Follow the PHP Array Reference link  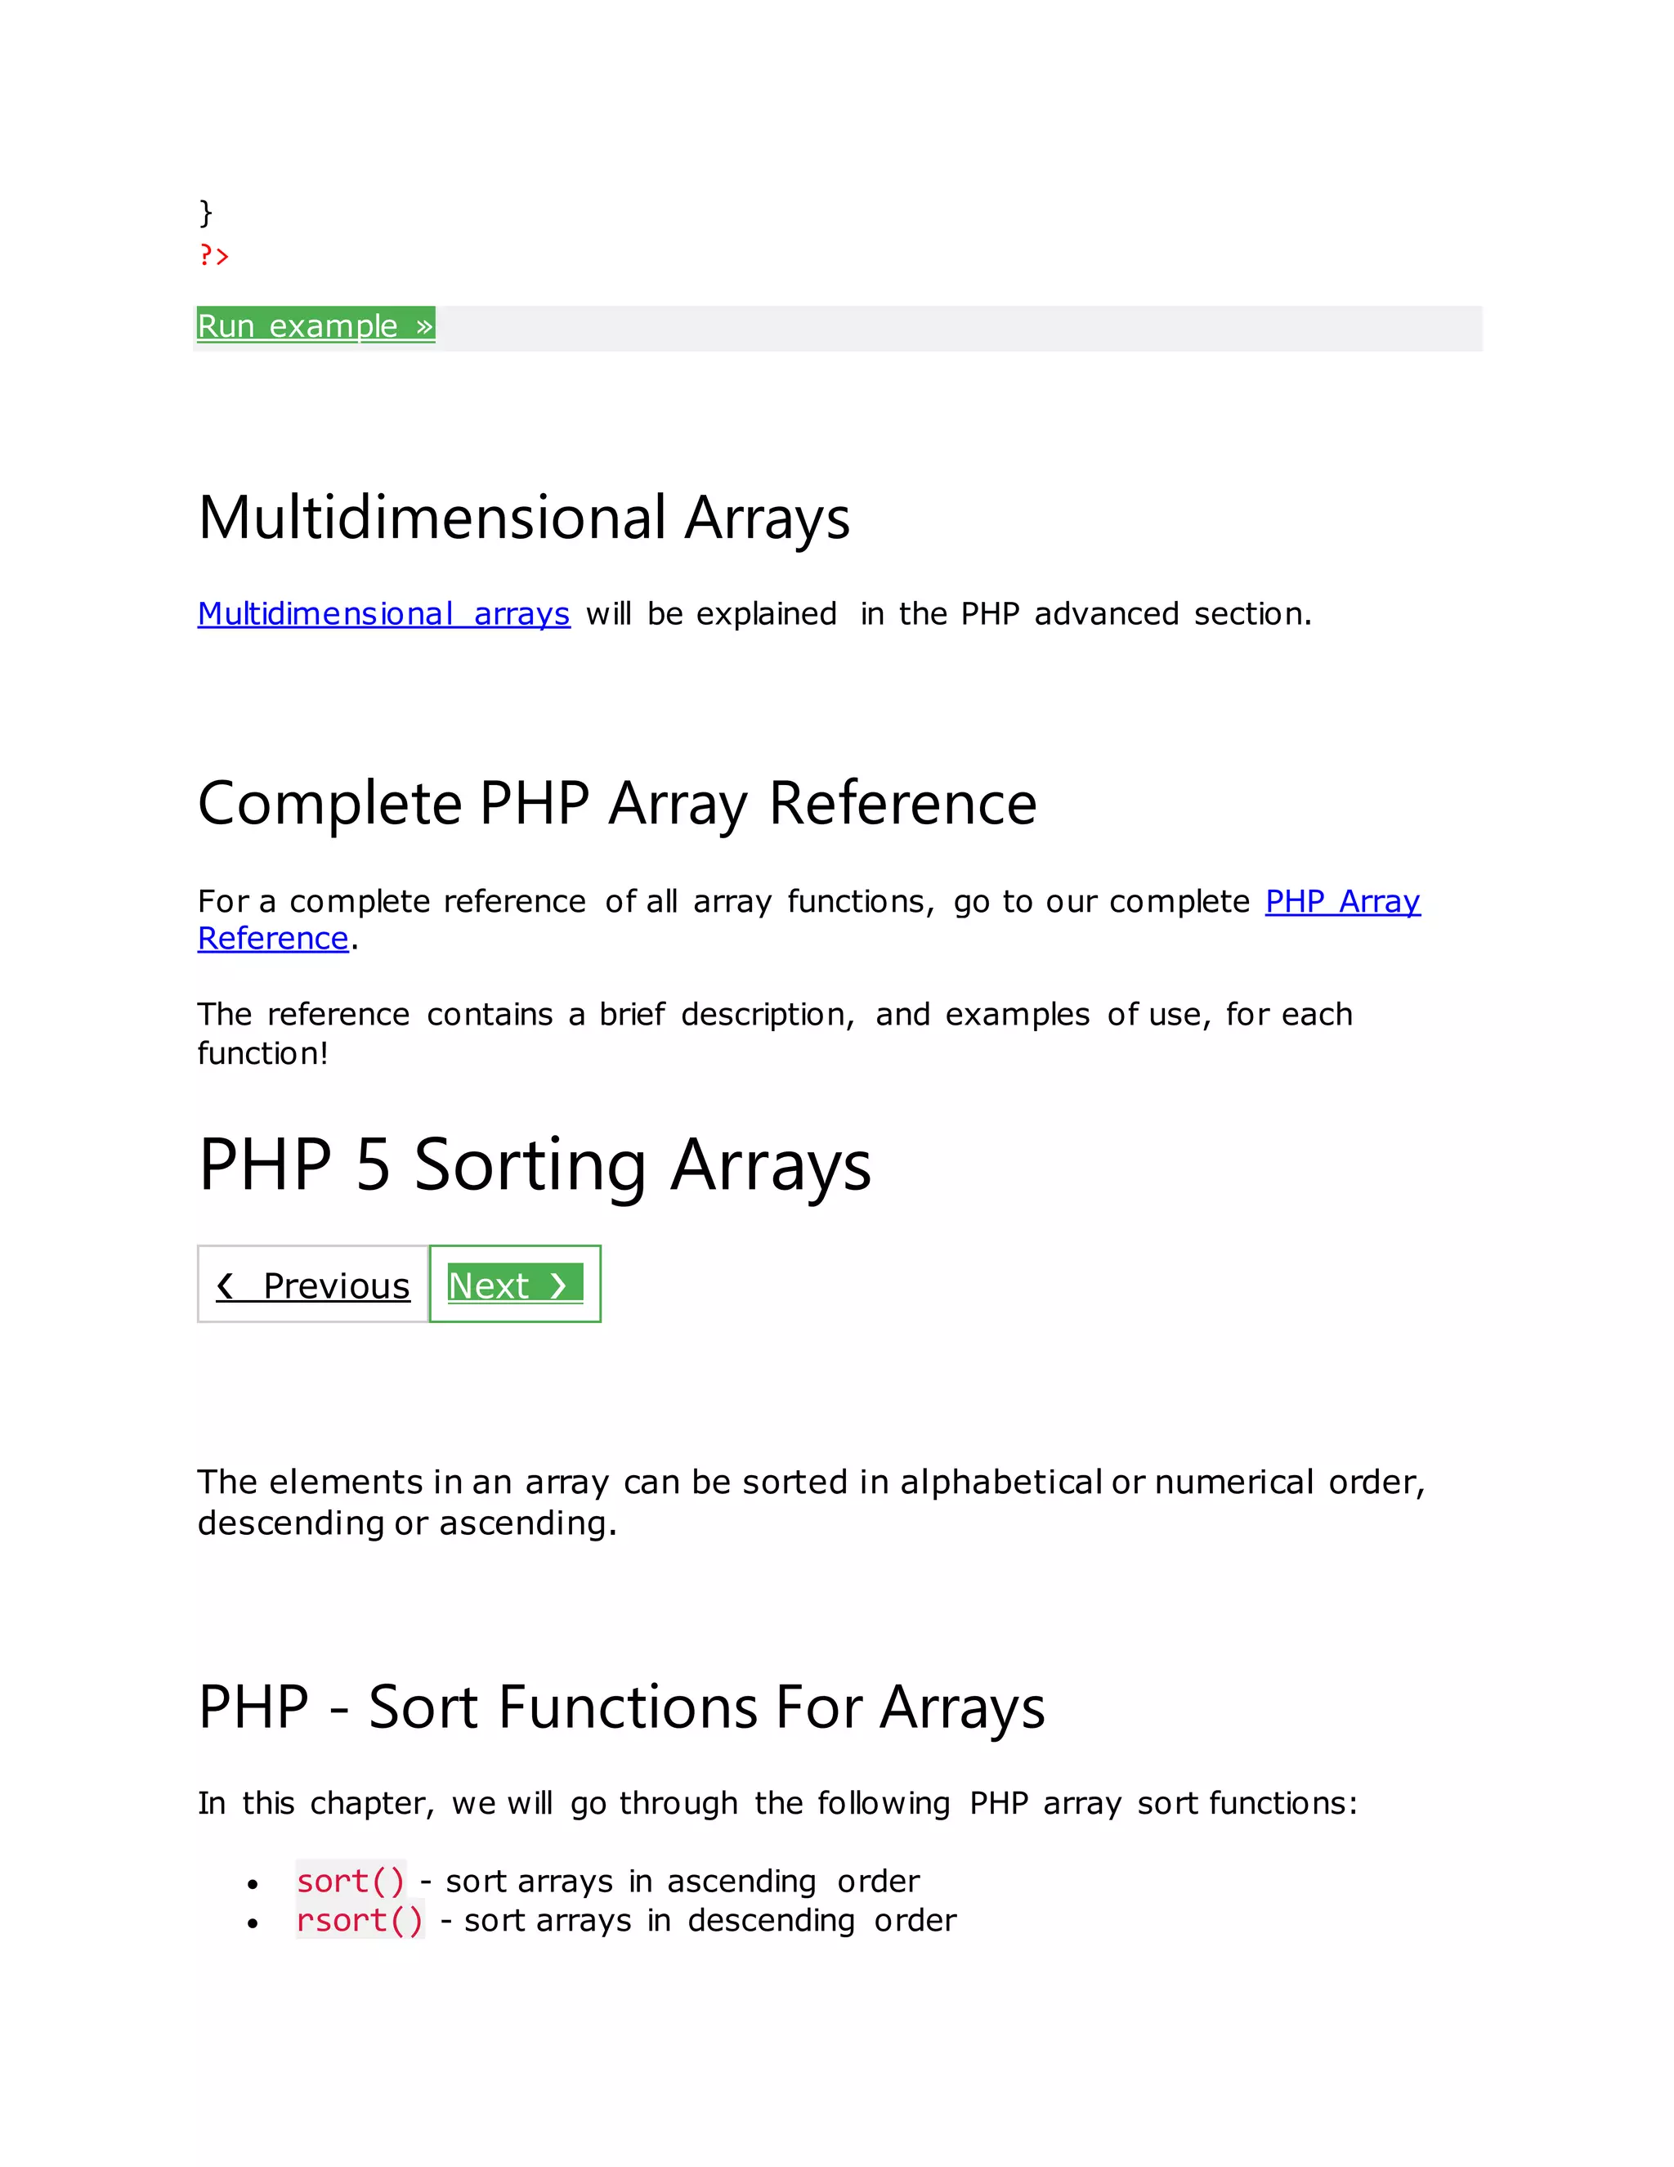point(1343,901)
